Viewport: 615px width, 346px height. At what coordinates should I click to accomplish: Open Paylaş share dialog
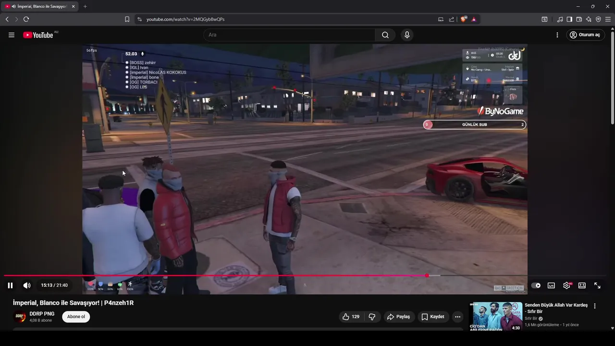399,317
